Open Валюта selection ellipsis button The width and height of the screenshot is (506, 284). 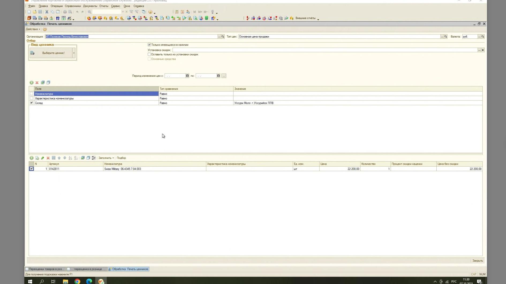click(479, 37)
